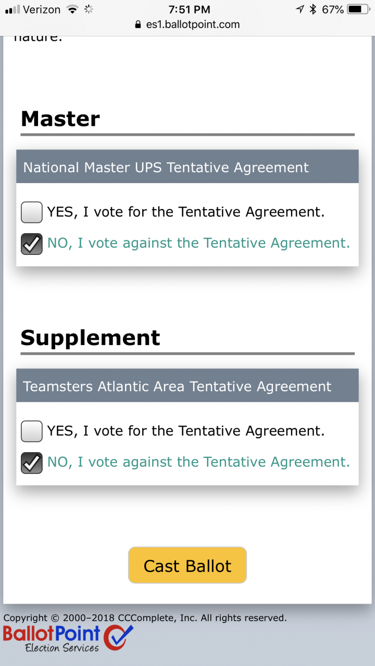This screenshot has height=666, width=375.
Task: Check YES for National Master UPS agreement
Action: pyautogui.click(x=32, y=212)
